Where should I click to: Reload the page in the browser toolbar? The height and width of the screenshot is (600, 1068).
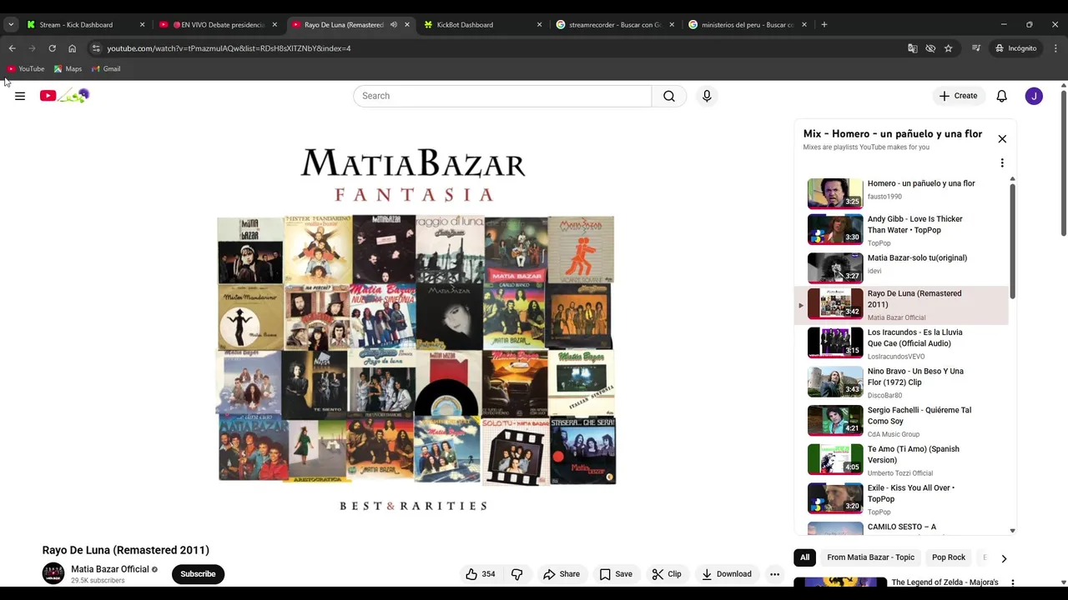pos(52,48)
